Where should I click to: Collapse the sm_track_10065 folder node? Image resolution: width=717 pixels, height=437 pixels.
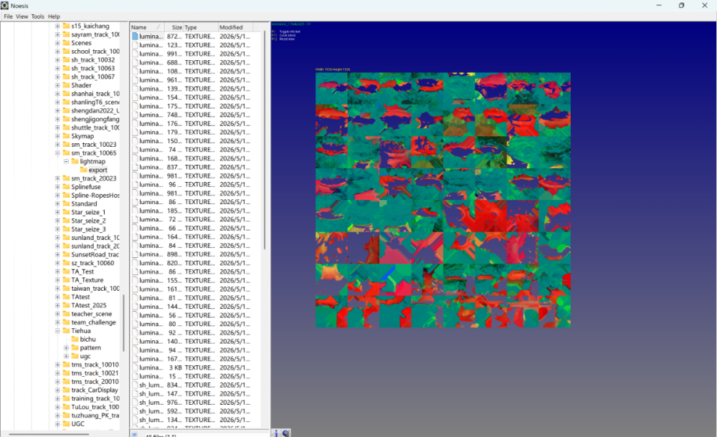(57, 153)
